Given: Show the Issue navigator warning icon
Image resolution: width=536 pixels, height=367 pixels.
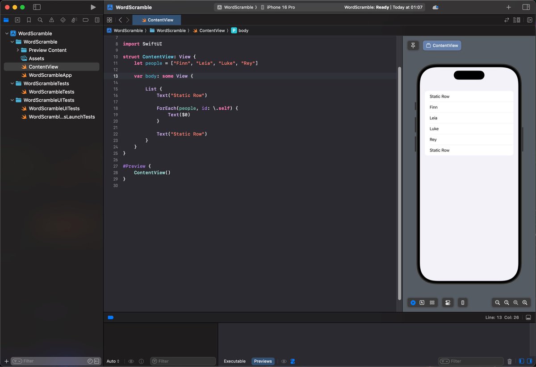Looking at the screenshot, I should [x=52, y=20].
